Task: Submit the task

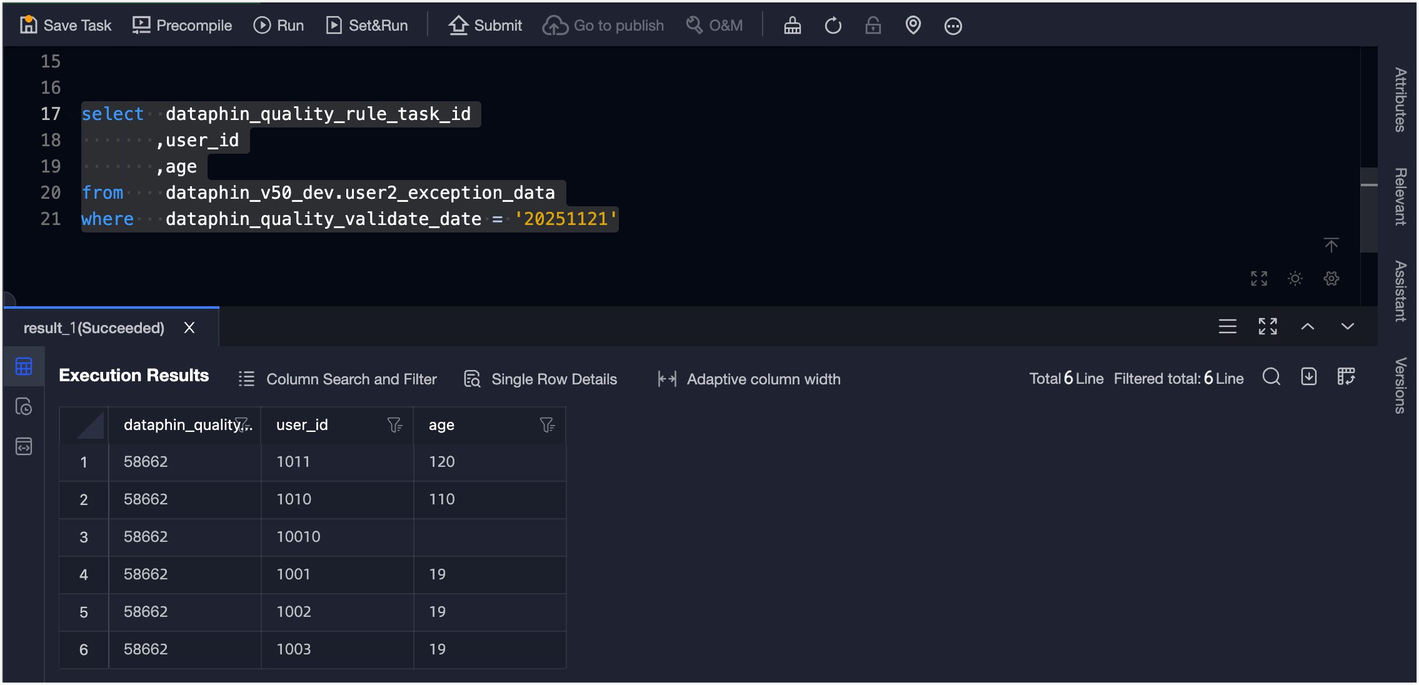Action: click(485, 26)
